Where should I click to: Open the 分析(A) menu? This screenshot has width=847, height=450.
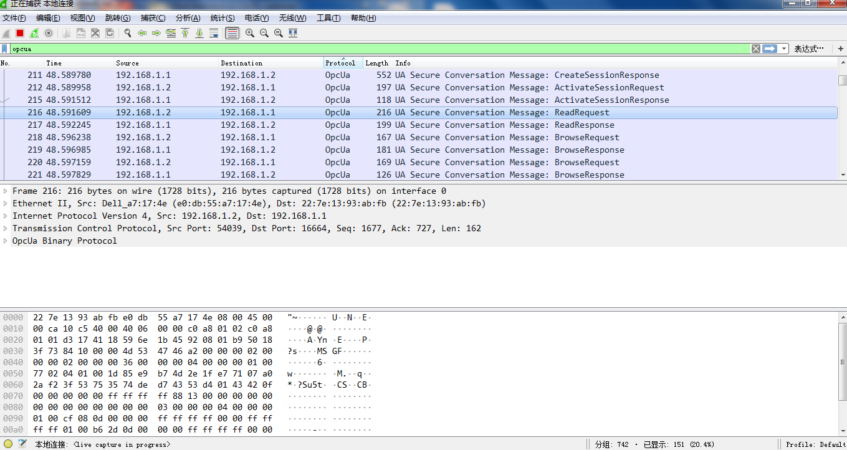188,18
